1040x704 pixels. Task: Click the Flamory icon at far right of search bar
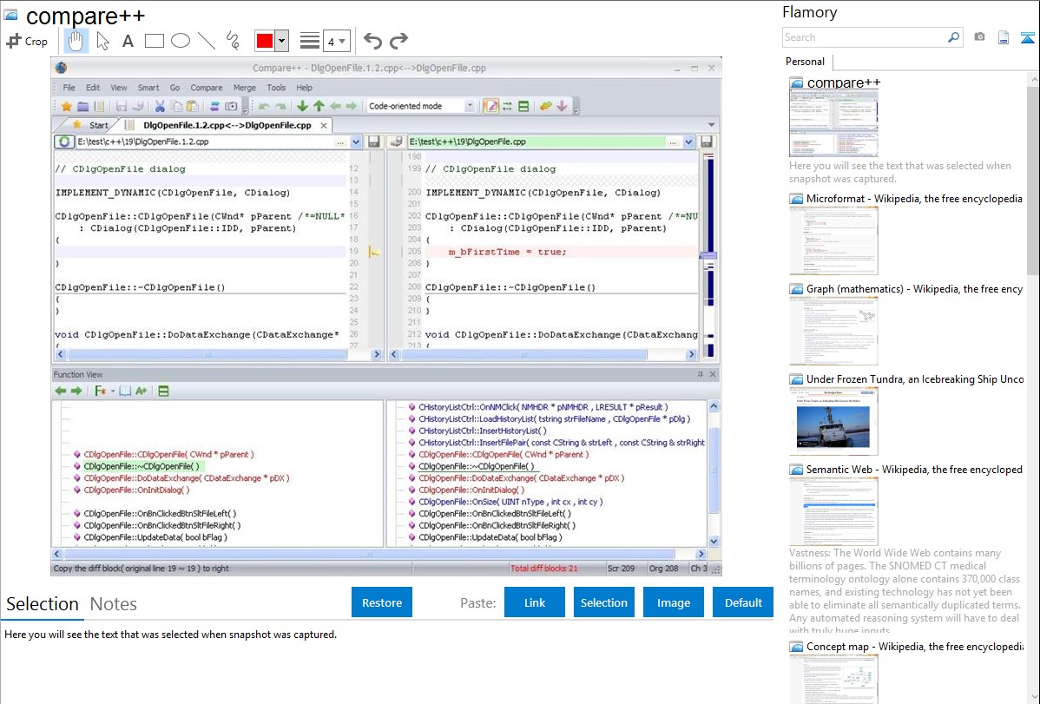1027,37
